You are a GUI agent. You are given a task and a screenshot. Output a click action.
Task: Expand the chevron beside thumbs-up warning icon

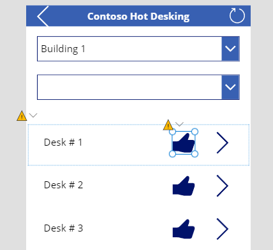click(x=179, y=124)
